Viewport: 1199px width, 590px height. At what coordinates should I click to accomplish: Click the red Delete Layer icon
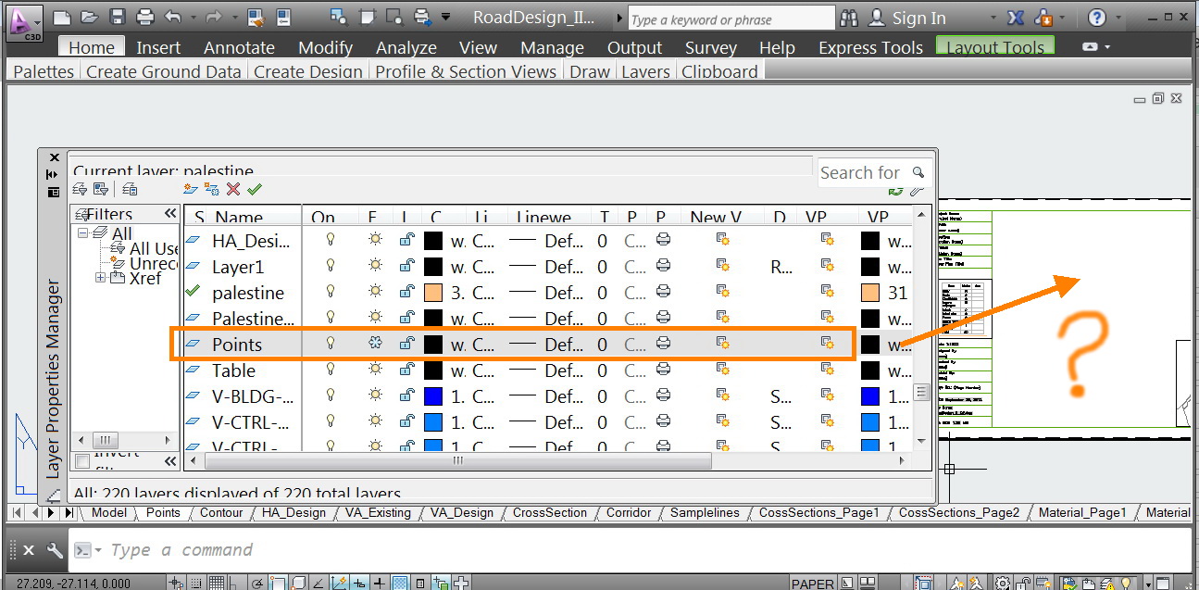tap(233, 189)
